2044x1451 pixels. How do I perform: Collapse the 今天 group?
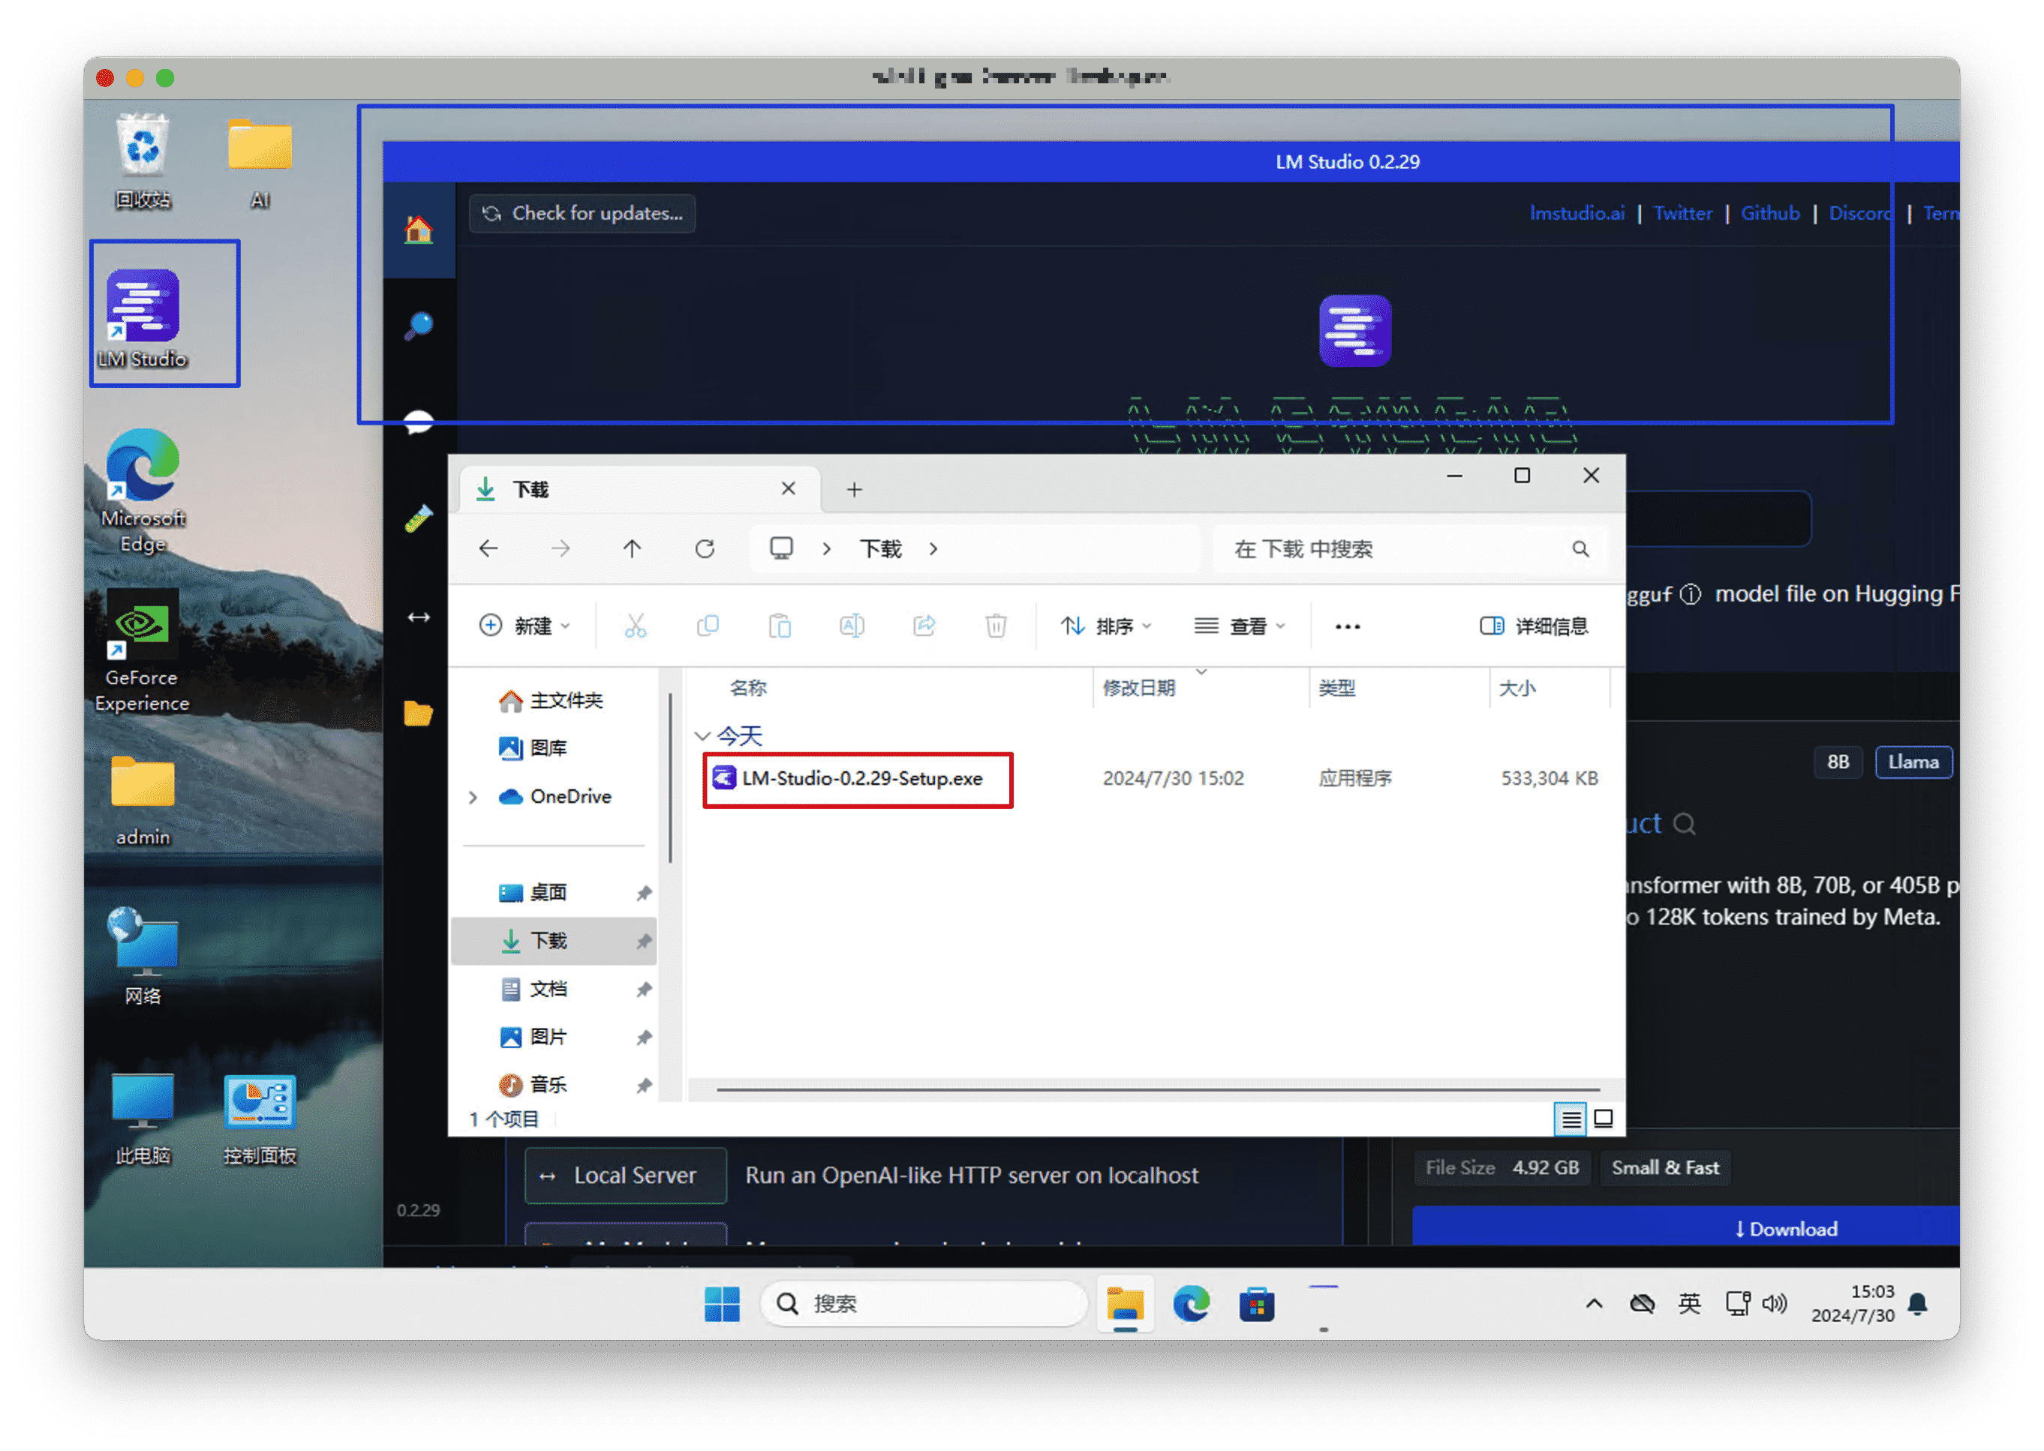pos(702,735)
